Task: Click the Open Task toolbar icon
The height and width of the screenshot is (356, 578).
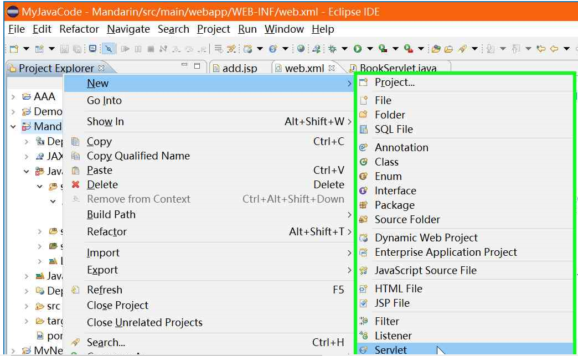Action: pos(448,49)
